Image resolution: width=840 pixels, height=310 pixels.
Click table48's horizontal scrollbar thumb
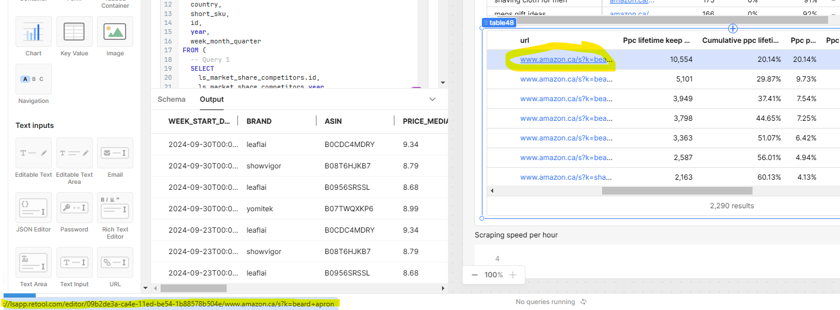point(676,191)
